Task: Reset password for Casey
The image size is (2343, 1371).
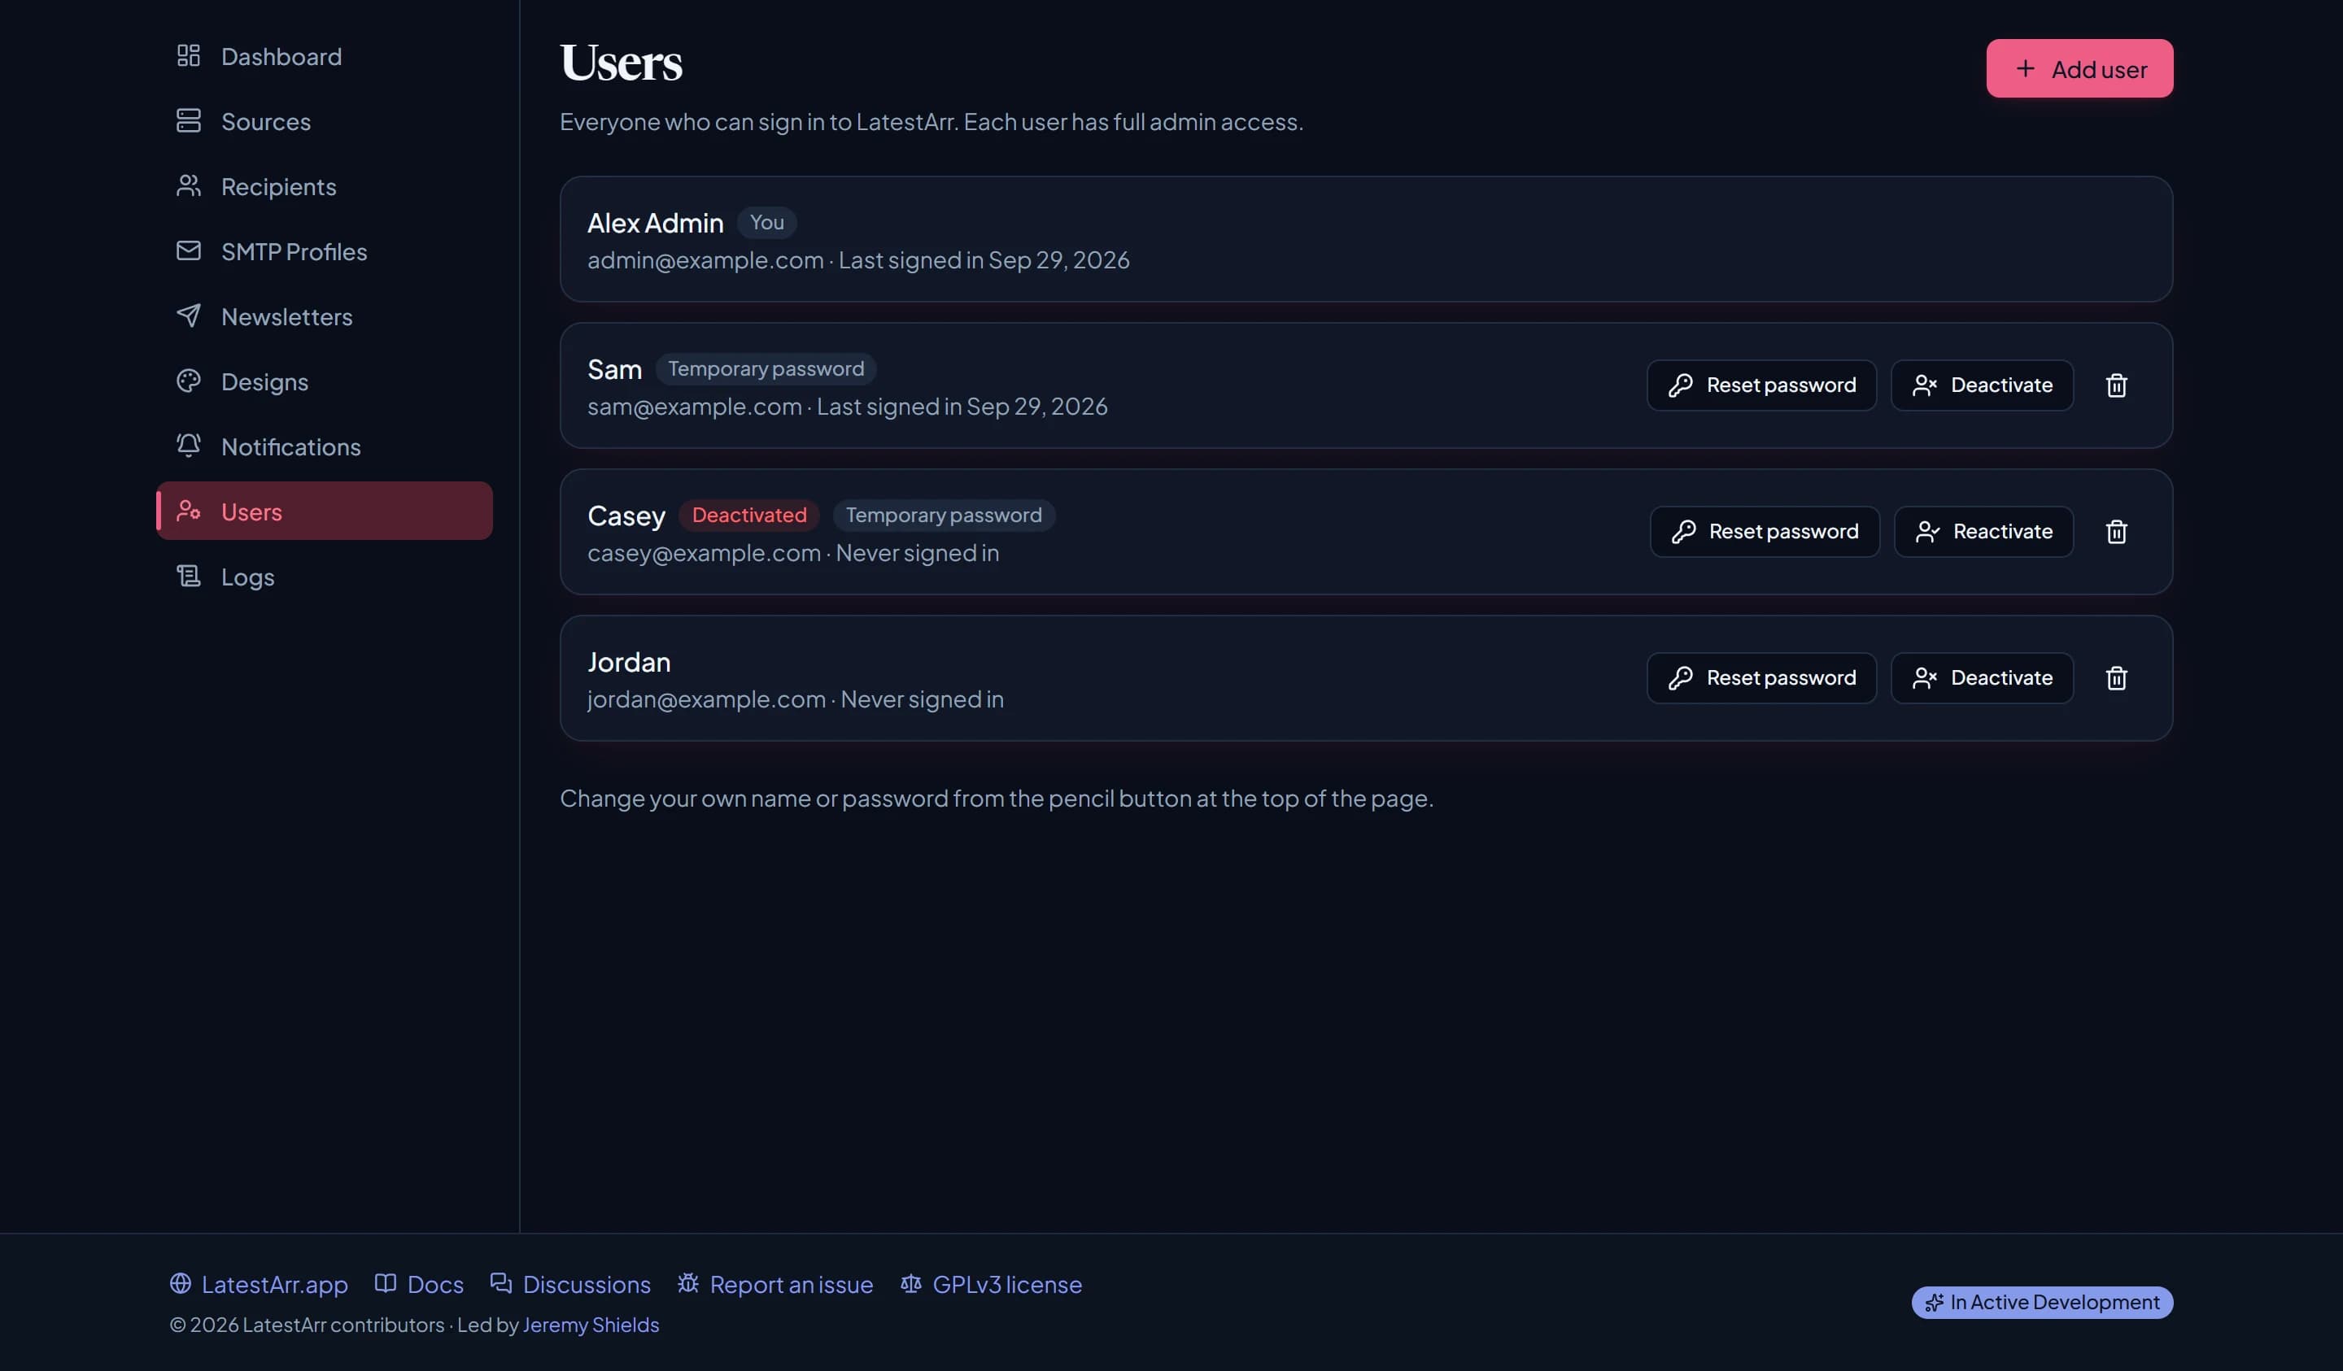Action: tap(1765, 532)
